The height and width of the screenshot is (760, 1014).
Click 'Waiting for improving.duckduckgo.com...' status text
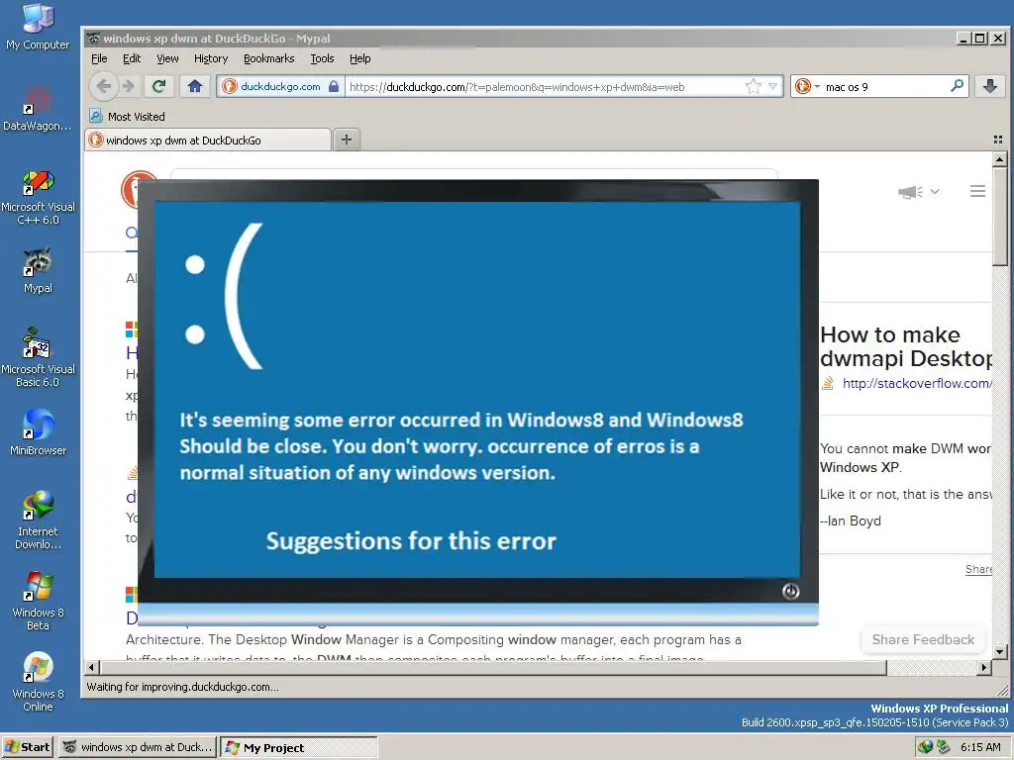click(x=183, y=687)
